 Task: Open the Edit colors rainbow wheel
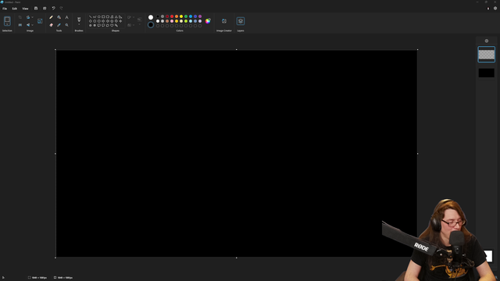coord(208,21)
